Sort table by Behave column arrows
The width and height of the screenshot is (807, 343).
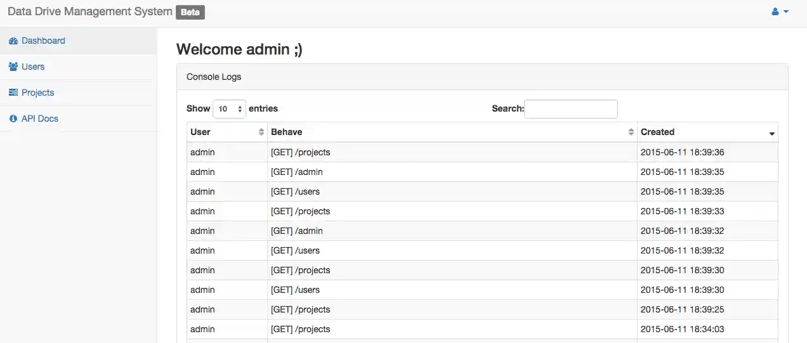tap(631, 132)
